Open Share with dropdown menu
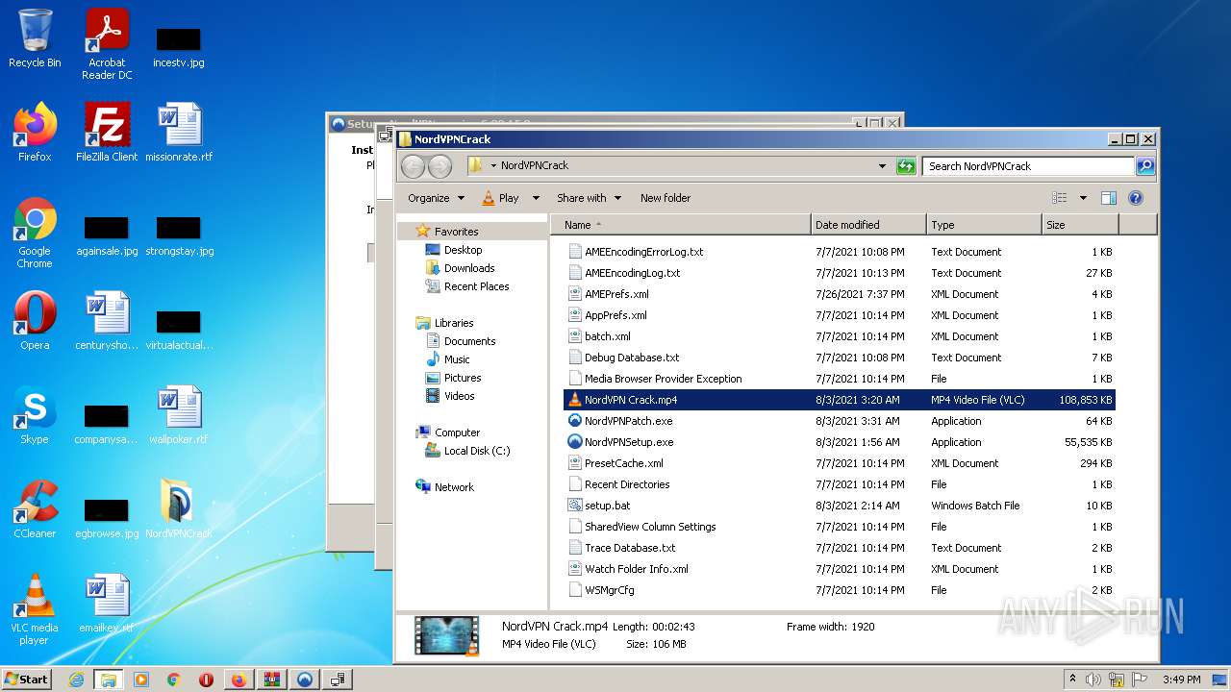This screenshot has height=692, width=1231. click(589, 198)
